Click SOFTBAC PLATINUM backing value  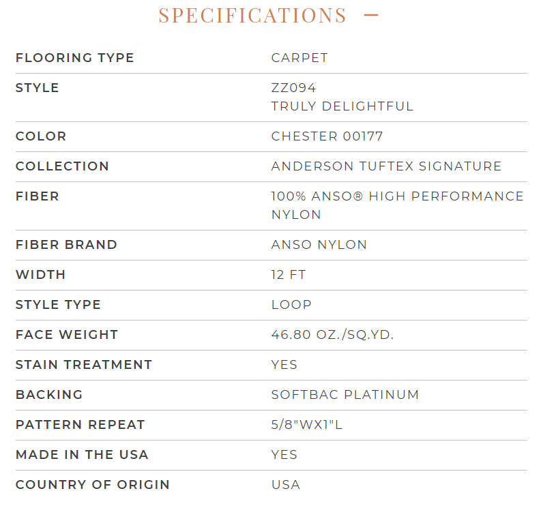pos(345,395)
